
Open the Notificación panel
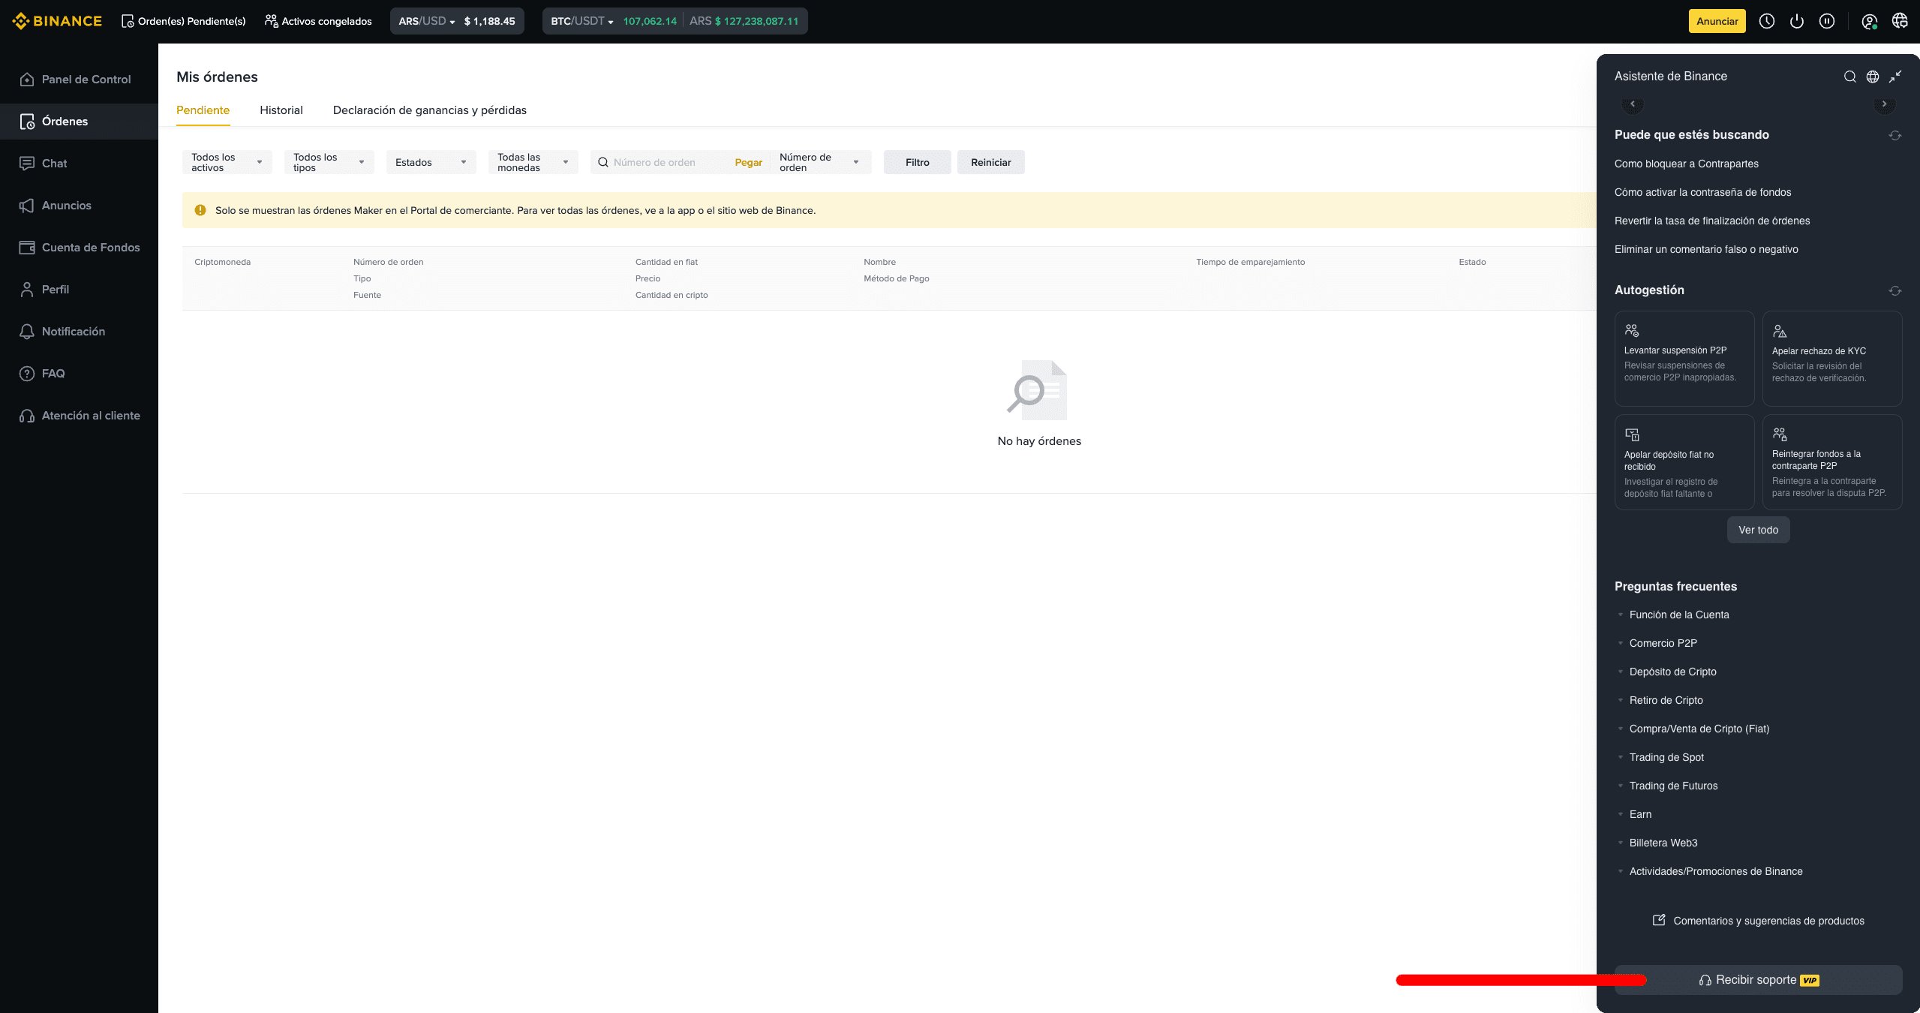click(76, 331)
